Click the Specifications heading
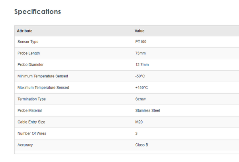Image resolution: width=239 pixels, height=162 pixels. pyautogui.click(x=37, y=12)
